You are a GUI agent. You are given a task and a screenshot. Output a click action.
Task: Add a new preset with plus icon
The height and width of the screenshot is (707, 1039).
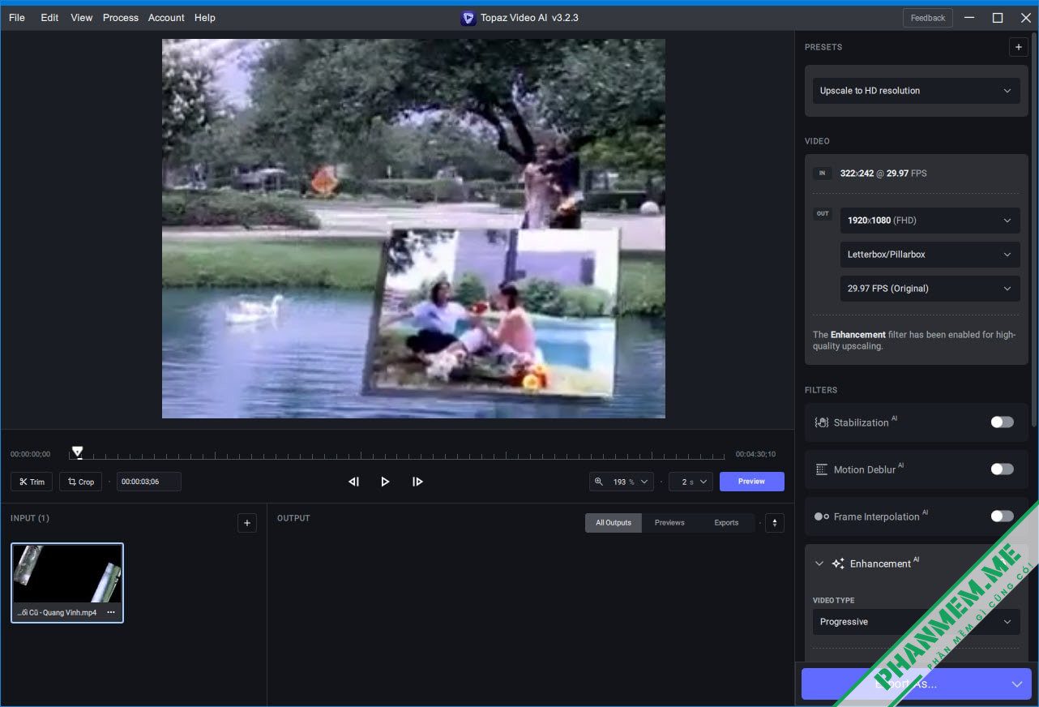click(1019, 47)
